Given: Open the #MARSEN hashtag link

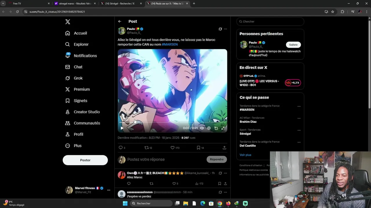Looking at the screenshot, I should coord(170,44).
